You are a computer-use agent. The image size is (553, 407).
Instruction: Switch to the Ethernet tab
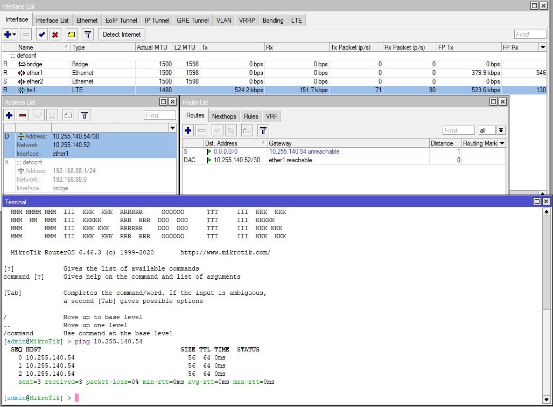click(x=87, y=20)
